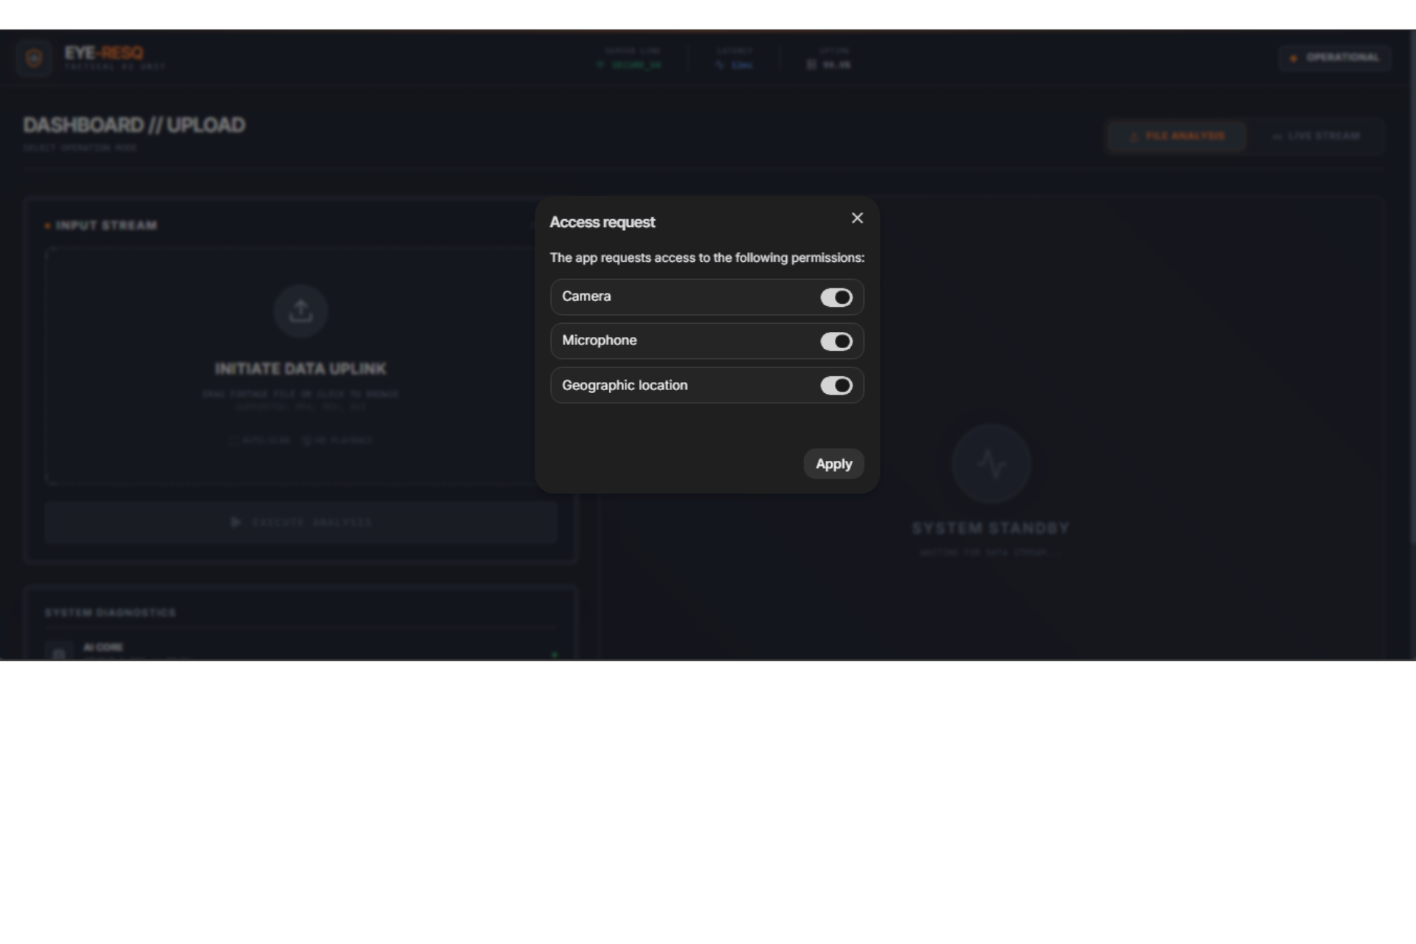
Task: Turn off Geographic location access
Action: pyautogui.click(x=836, y=386)
